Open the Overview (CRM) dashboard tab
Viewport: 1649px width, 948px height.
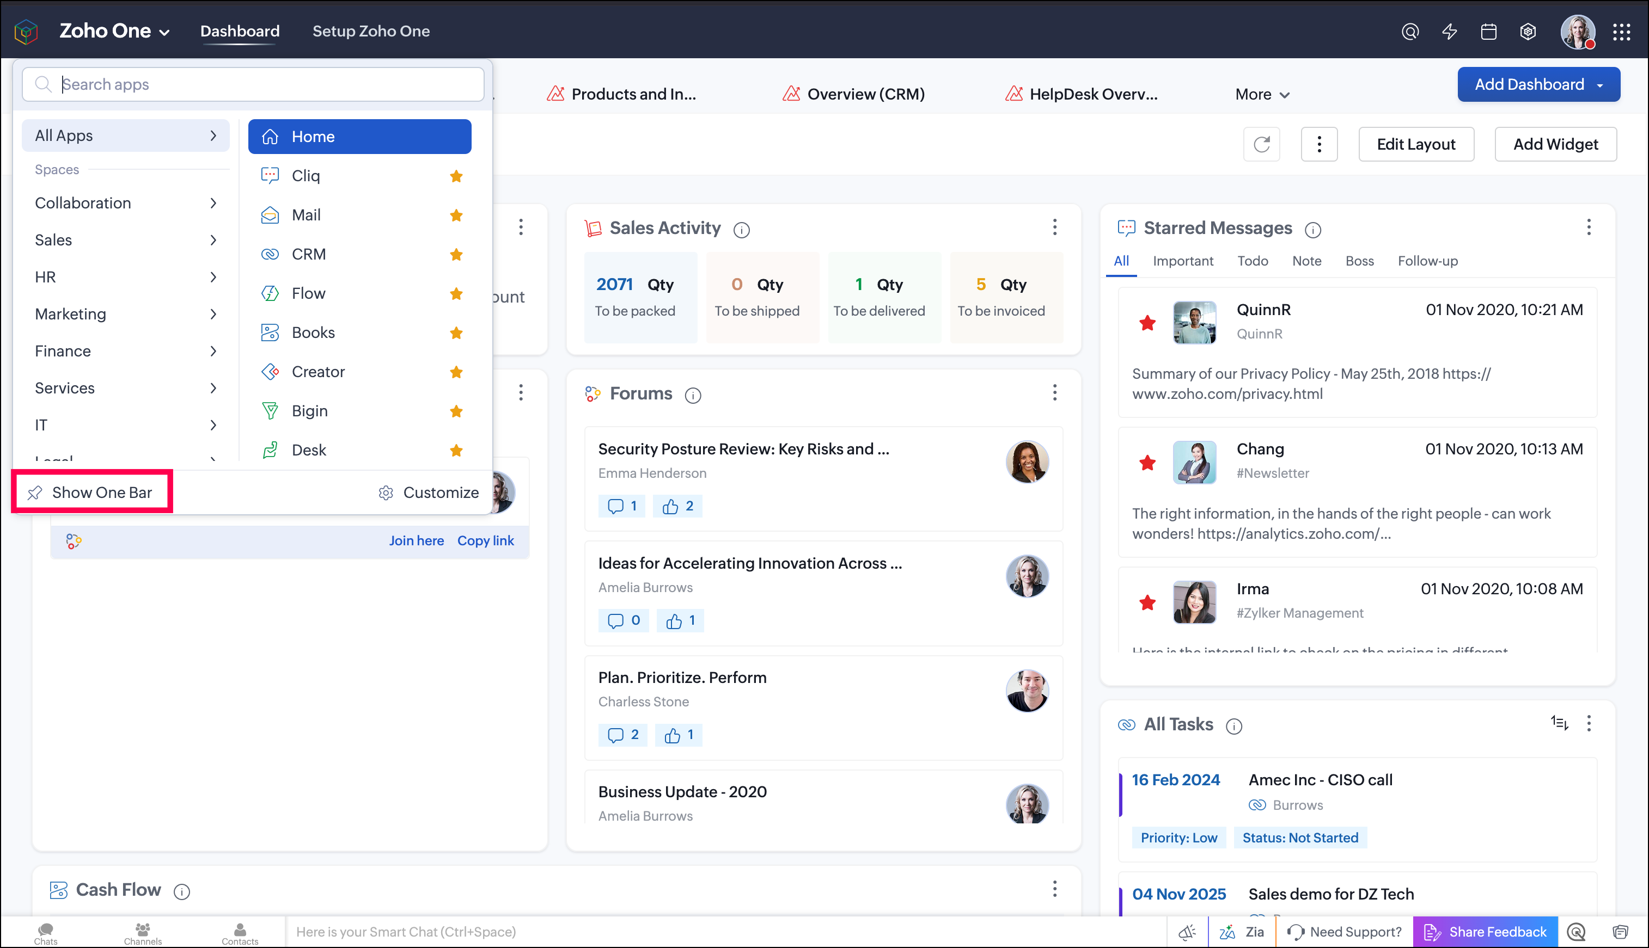853,94
